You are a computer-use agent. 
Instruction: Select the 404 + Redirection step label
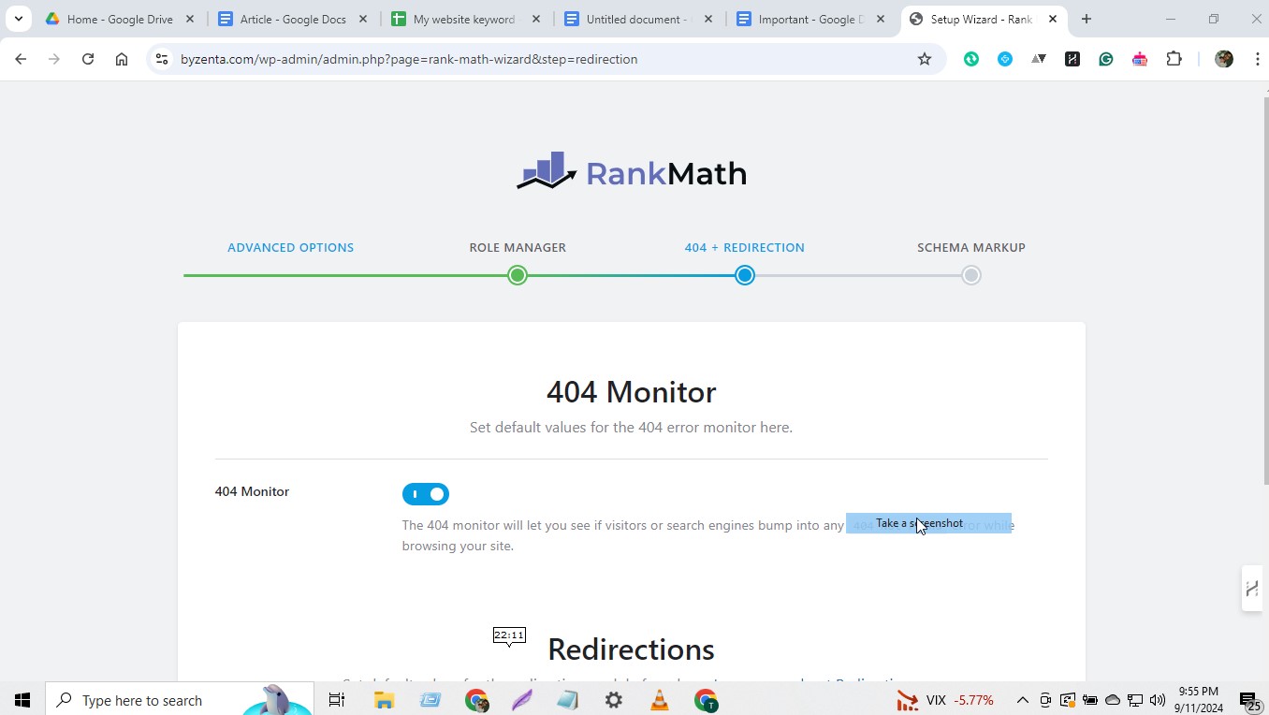coord(744,248)
